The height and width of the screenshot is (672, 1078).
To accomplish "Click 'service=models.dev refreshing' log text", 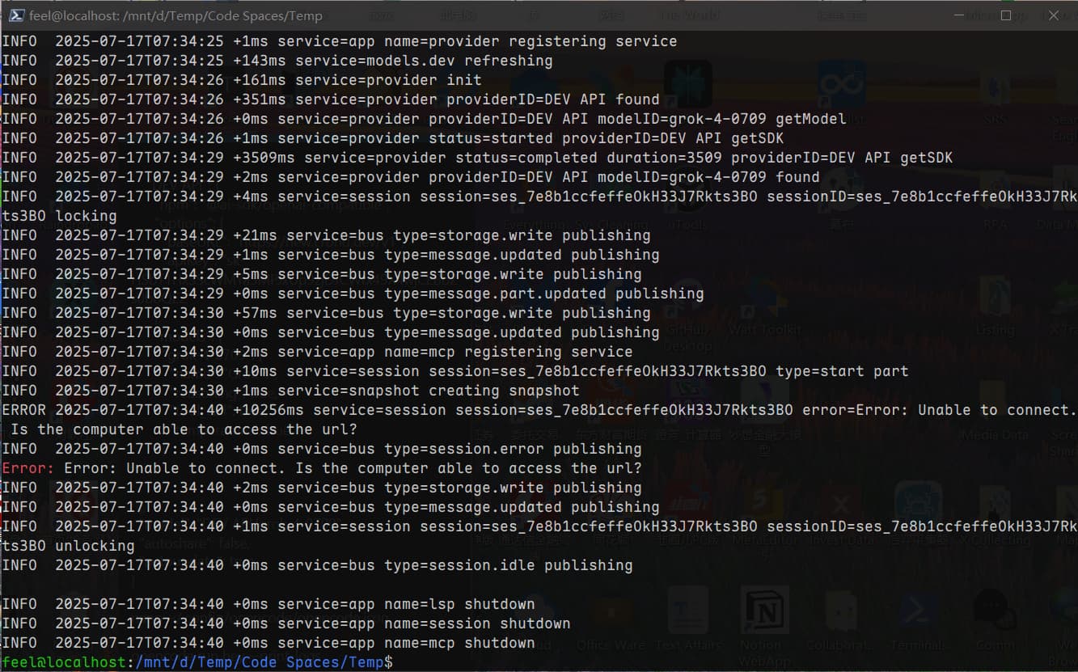I will 424,61.
